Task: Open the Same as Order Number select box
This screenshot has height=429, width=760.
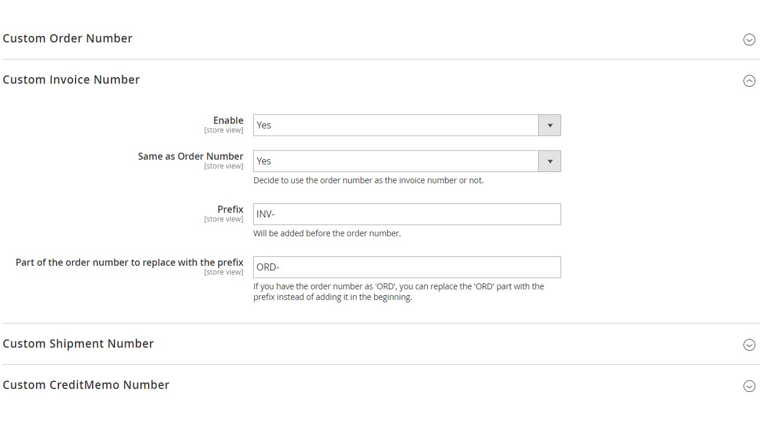Action: pyautogui.click(x=395, y=161)
